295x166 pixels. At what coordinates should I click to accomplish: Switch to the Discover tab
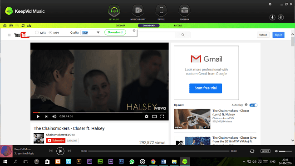click(x=120, y=25)
